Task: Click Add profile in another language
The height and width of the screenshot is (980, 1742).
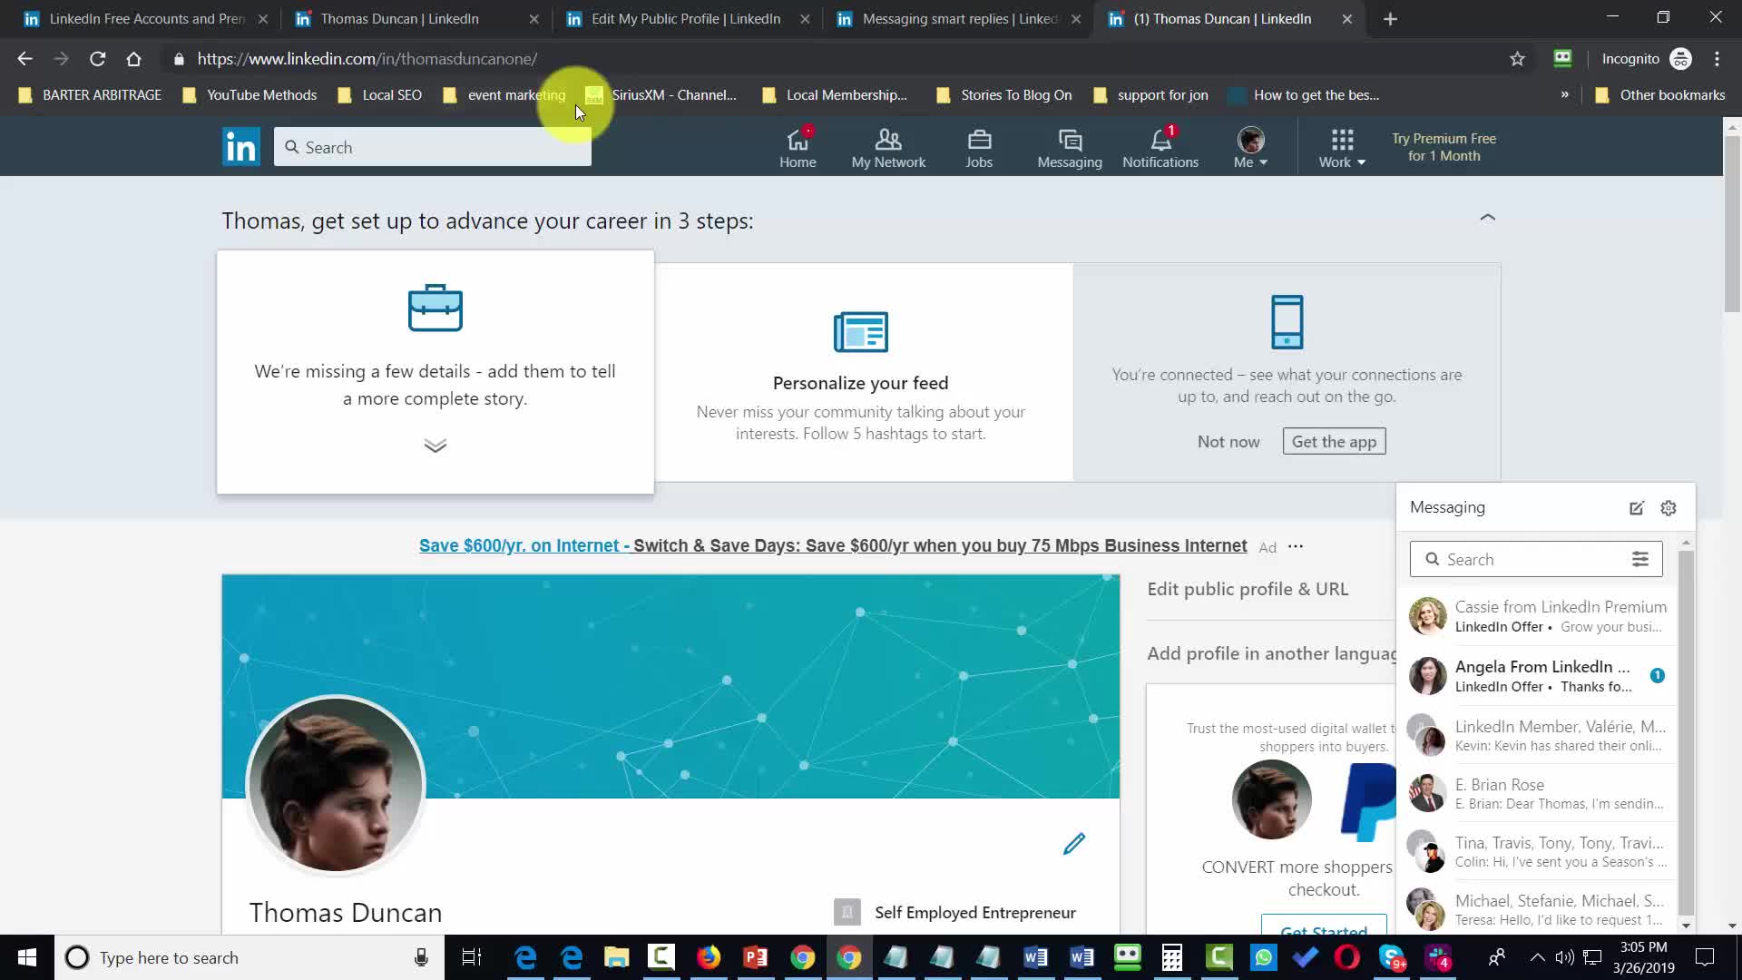Action: coord(1271,653)
